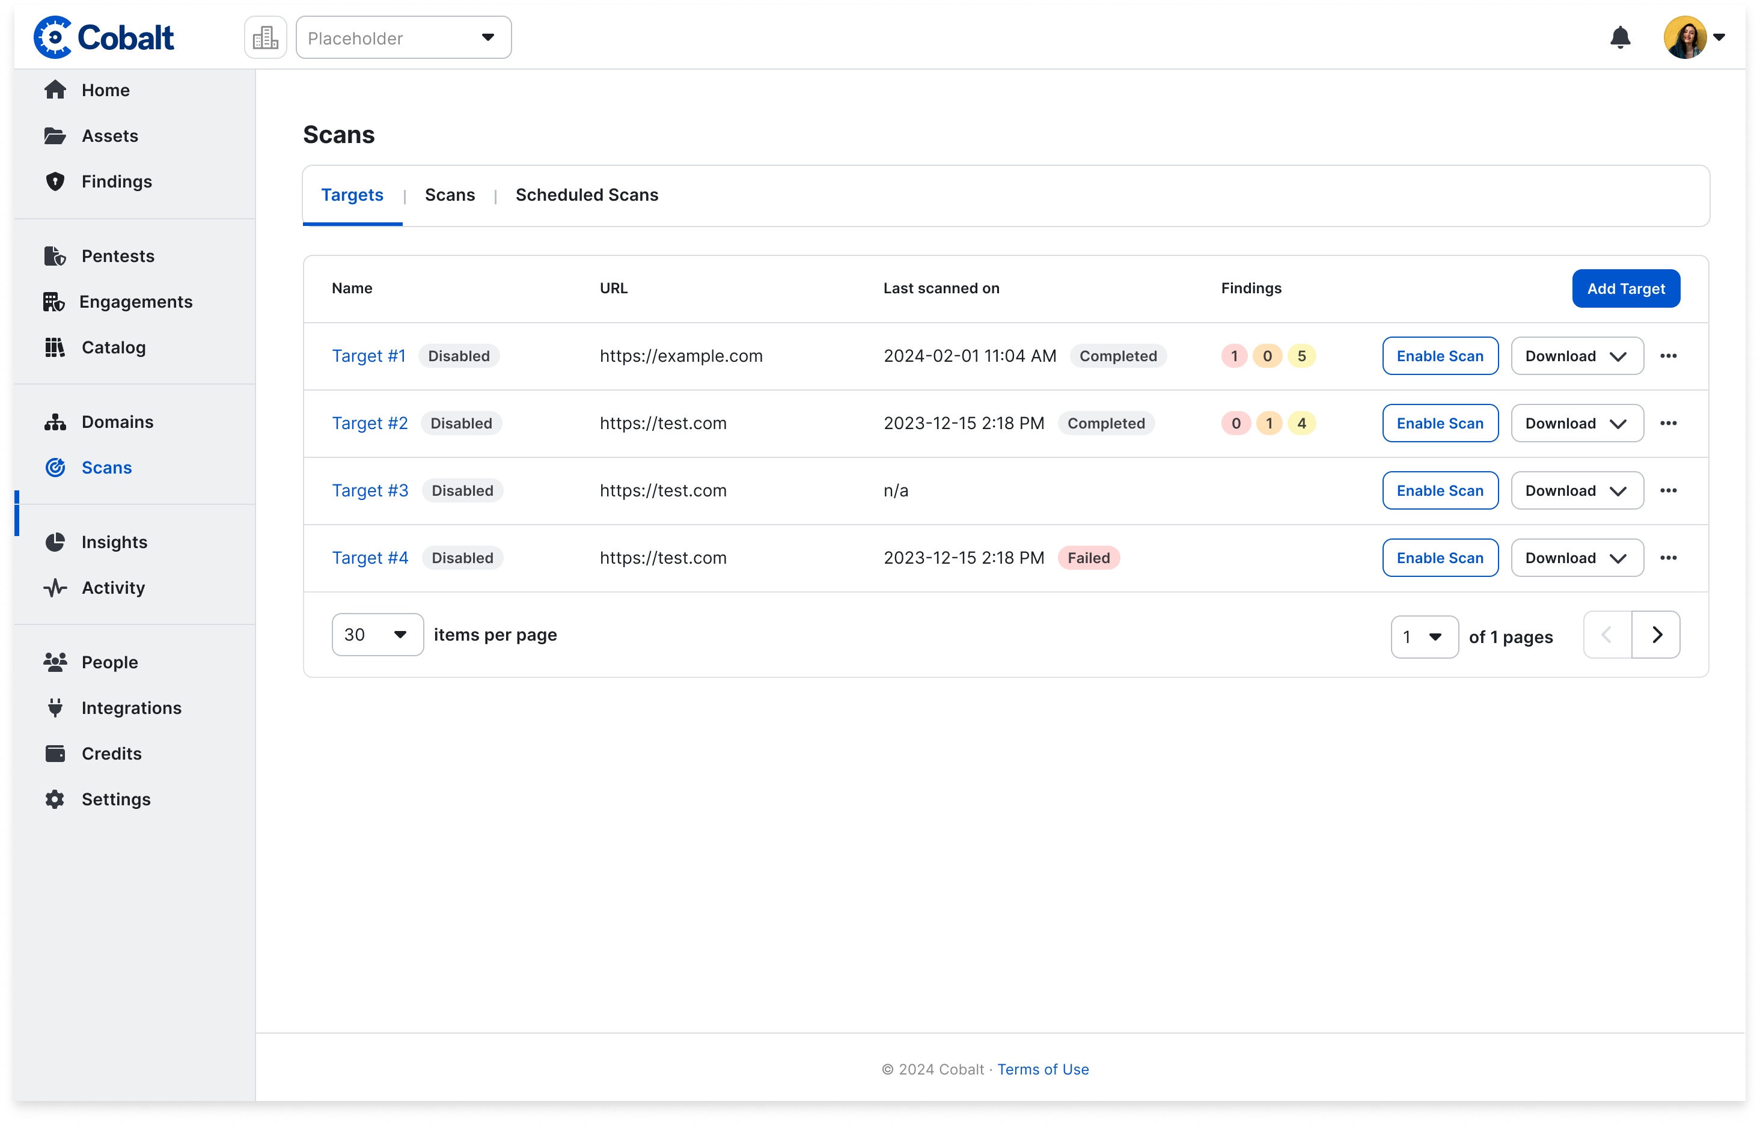
Task: Expand the caret beside the avatar
Action: (x=1719, y=37)
